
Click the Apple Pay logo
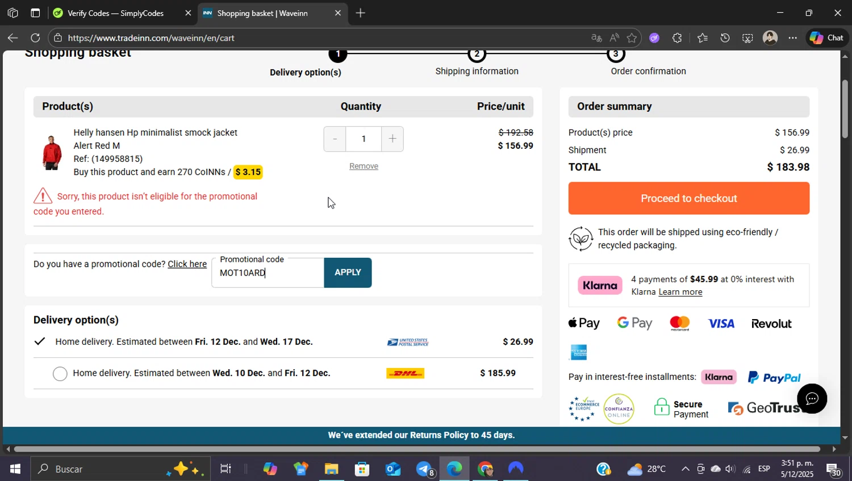[x=584, y=323]
